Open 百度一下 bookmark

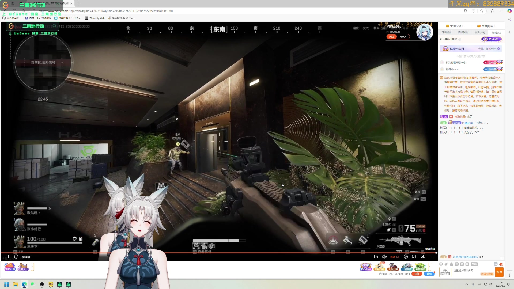pos(38,18)
